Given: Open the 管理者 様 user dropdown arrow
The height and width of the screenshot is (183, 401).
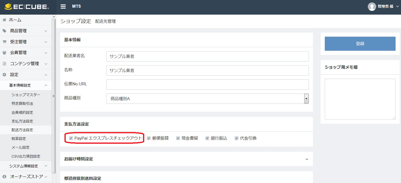Looking at the screenshot, I should (x=397, y=7).
